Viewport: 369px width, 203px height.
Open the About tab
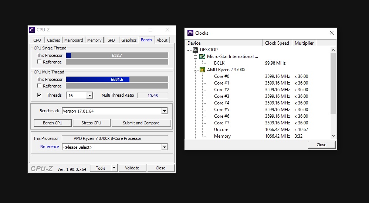[162, 40]
